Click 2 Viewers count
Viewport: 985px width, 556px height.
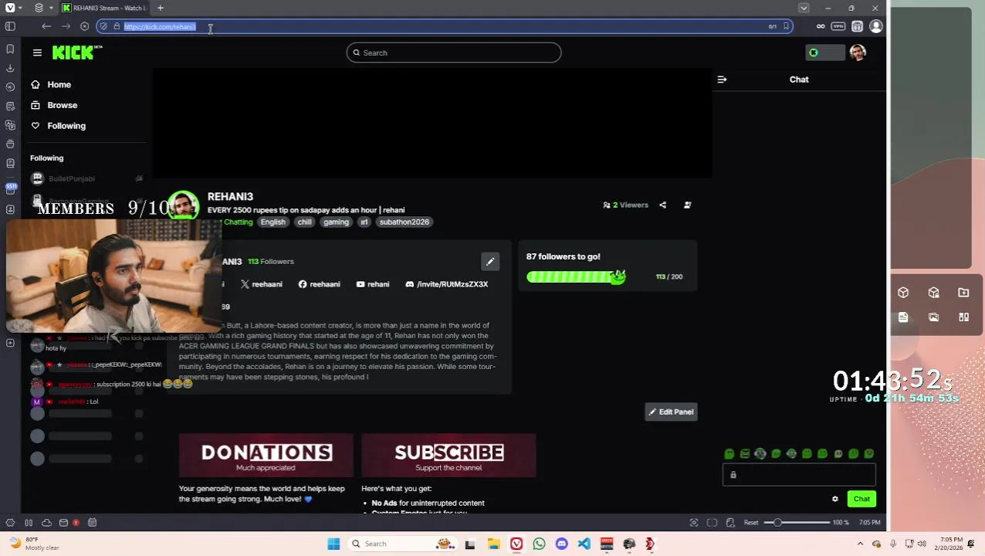(x=626, y=205)
